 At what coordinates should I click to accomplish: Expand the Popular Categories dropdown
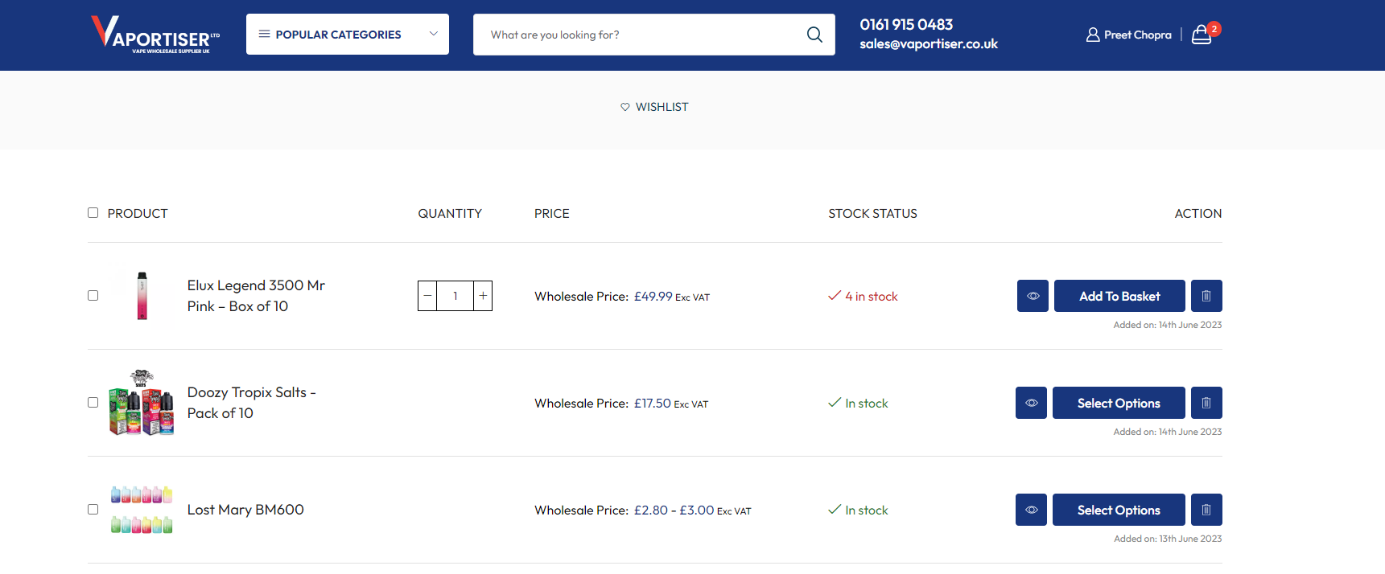(x=348, y=35)
